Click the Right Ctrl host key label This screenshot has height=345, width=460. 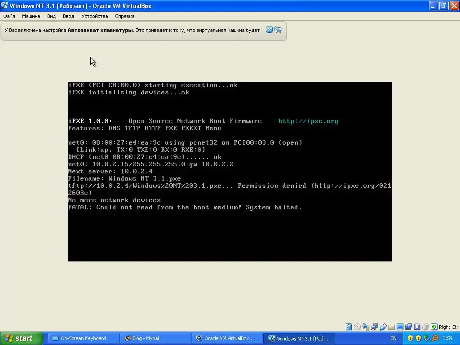pos(449,327)
